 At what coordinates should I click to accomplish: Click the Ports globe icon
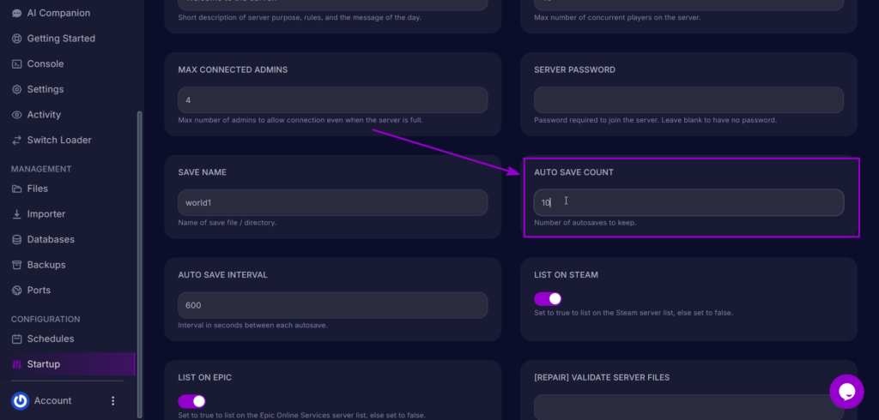17,290
